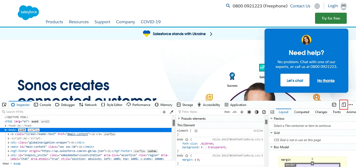Click the Success ribbon badge icon
The image size is (356, 167).
click(232, 76)
